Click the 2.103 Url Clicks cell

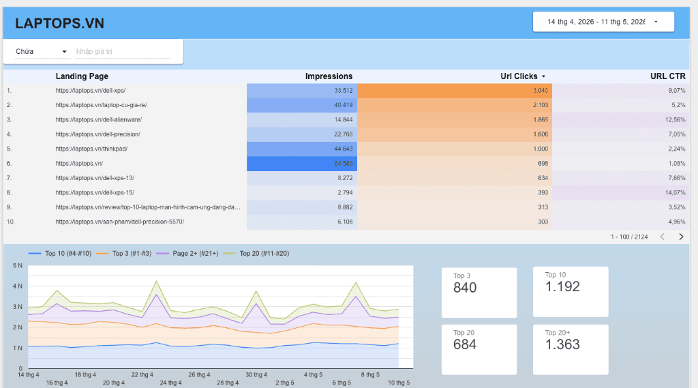tap(455, 105)
